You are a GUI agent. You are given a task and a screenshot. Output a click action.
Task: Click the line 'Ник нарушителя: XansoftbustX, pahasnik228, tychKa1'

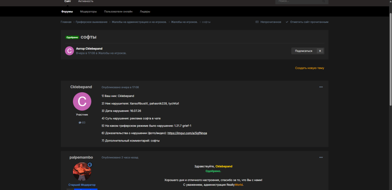click(x=140, y=103)
